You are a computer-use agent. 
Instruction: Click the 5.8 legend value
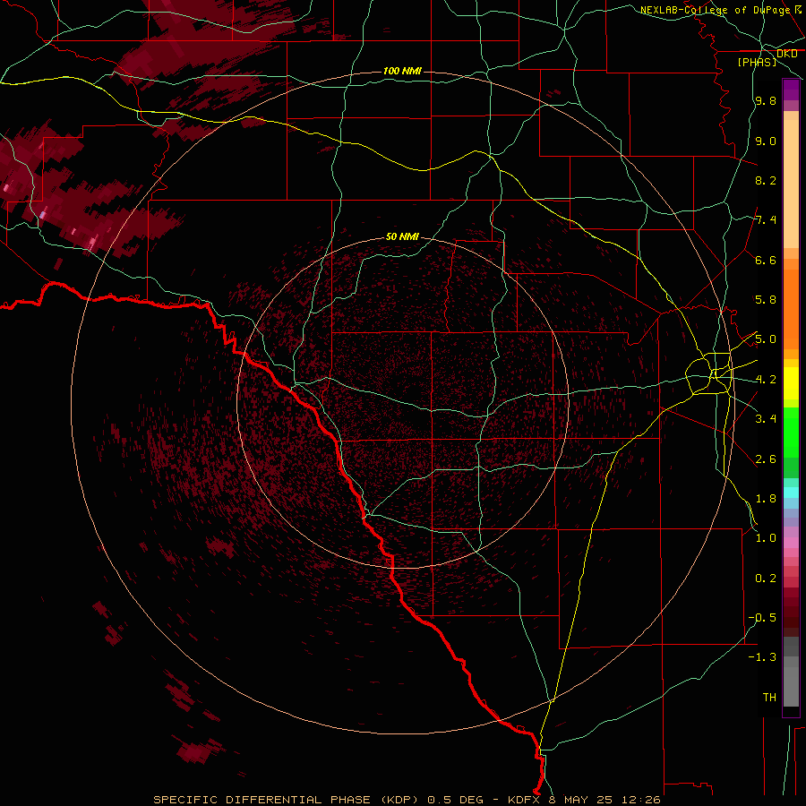tap(766, 300)
